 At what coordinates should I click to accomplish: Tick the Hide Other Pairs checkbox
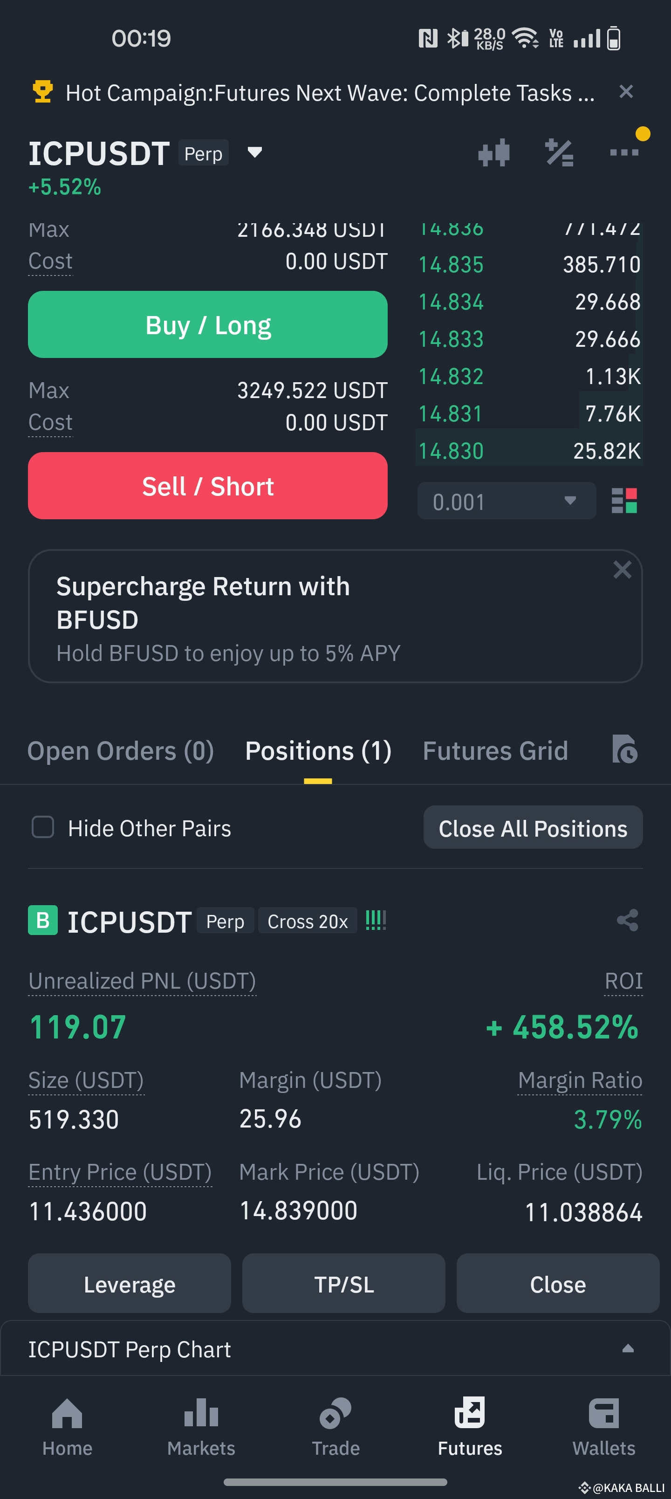(x=43, y=827)
